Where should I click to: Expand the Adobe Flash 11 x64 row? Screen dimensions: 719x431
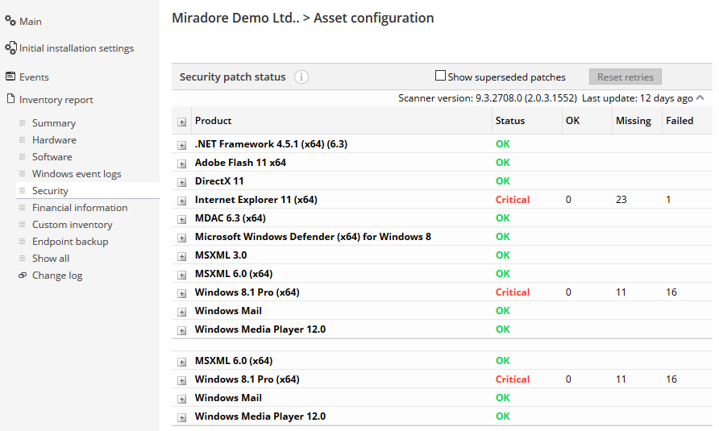point(182,164)
